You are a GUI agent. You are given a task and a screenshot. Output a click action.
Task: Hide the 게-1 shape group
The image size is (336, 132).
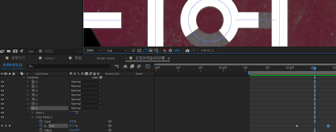coord(2,99)
